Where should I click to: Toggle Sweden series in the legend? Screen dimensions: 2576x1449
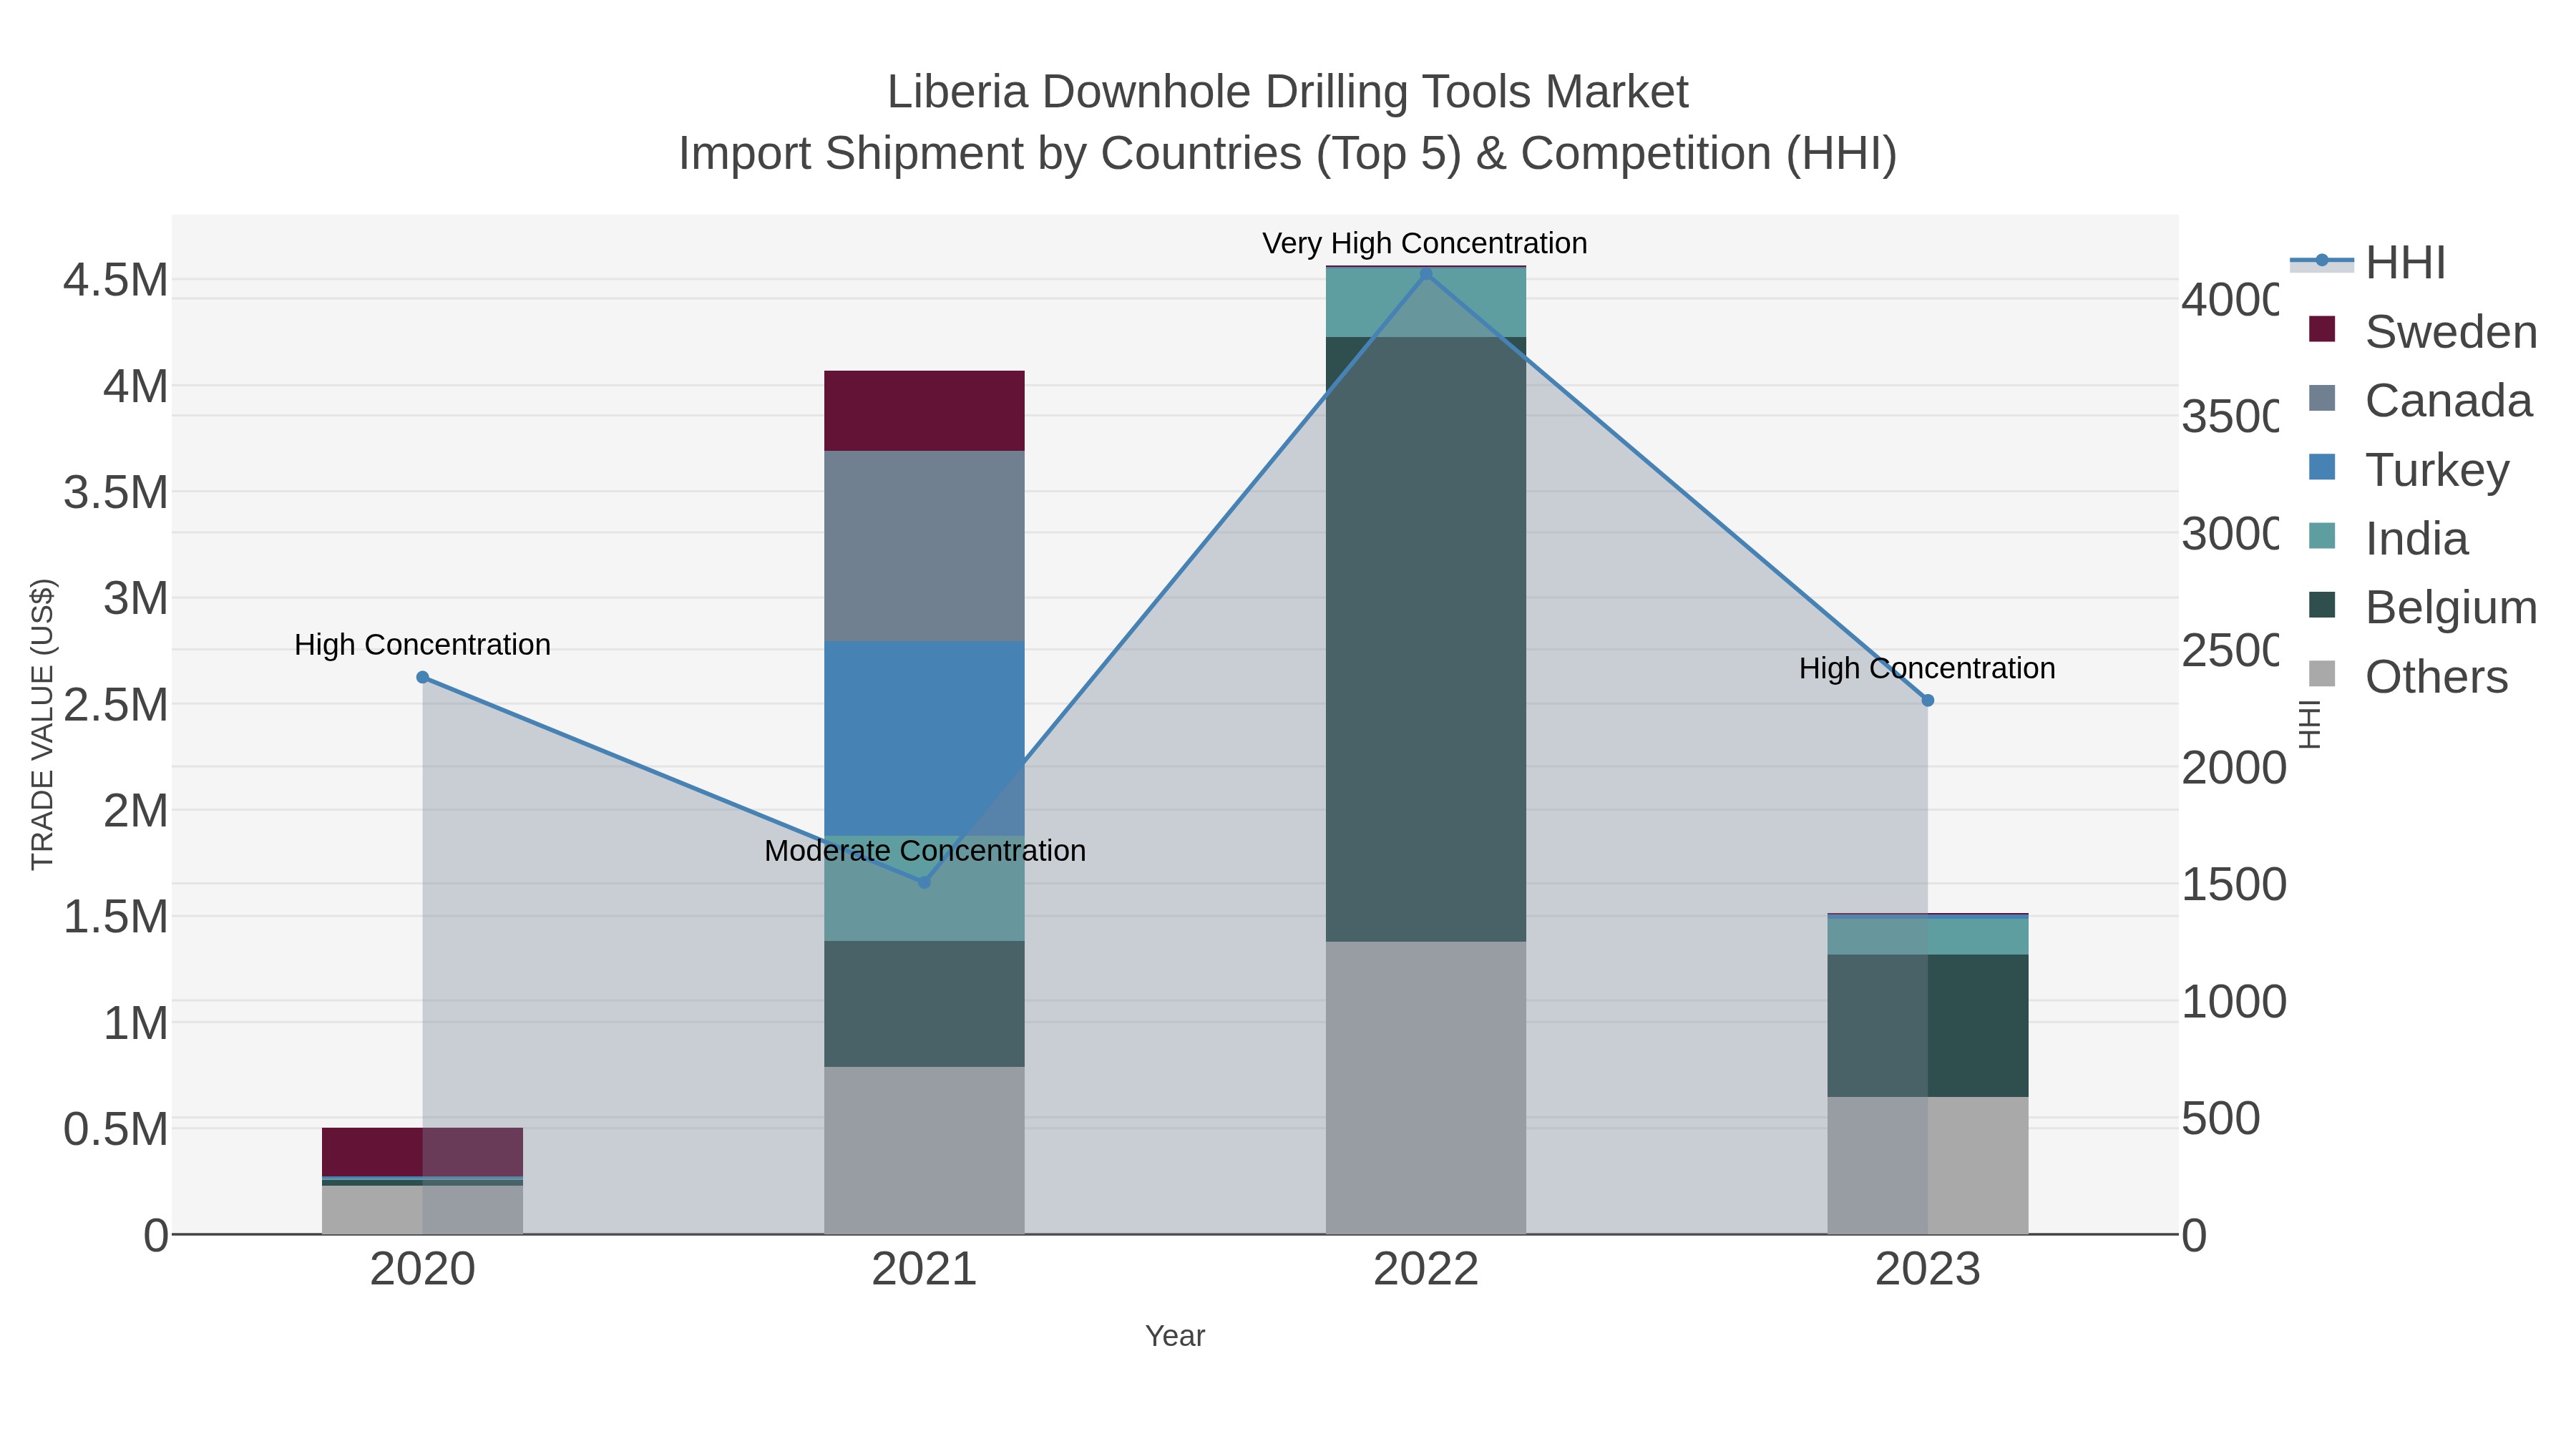coord(2422,331)
